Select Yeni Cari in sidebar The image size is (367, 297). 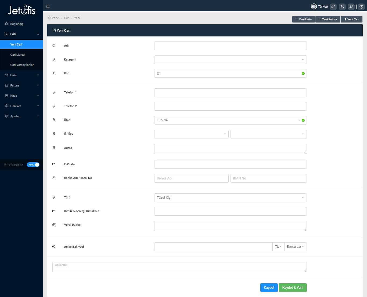[x=21, y=44]
